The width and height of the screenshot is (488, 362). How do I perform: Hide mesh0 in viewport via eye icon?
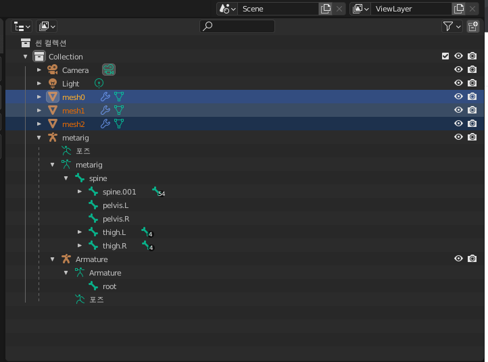[x=458, y=97]
